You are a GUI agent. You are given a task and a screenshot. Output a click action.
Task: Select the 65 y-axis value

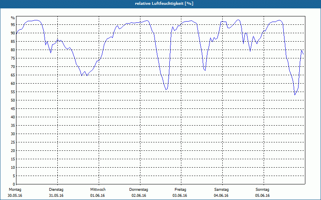tap(13, 75)
